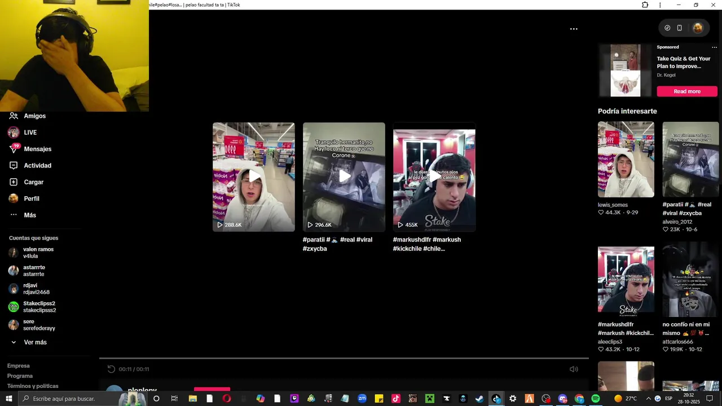Toggle the video volume speaker icon

(574, 369)
